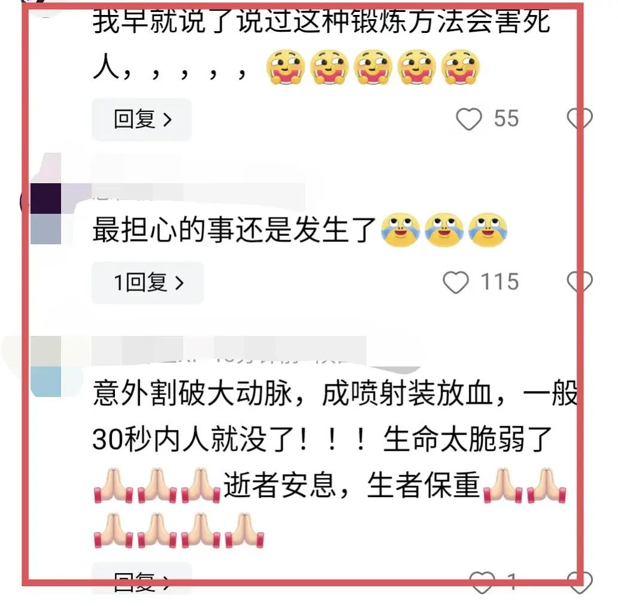The height and width of the screenshot is (606, 618).
Task: Tap the 逝者安息，生者保重 text line
Action: (352, 485)
